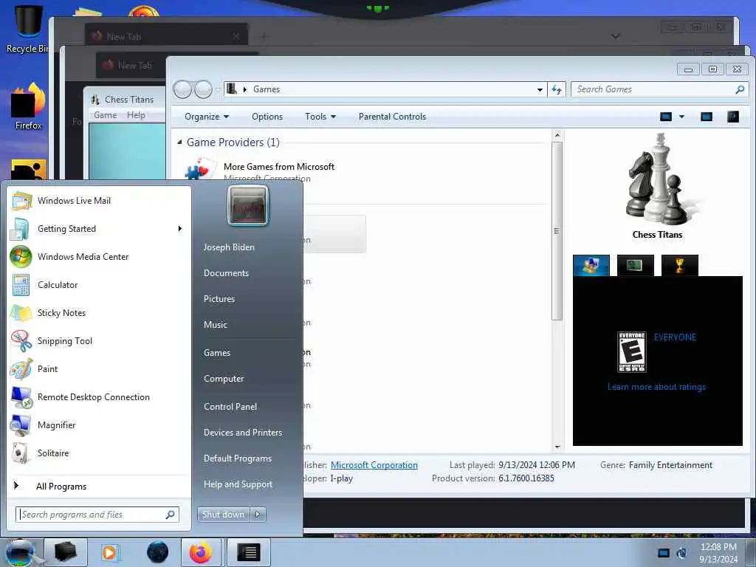
Task: Click Learn more about ratings link
Action: 656,387
